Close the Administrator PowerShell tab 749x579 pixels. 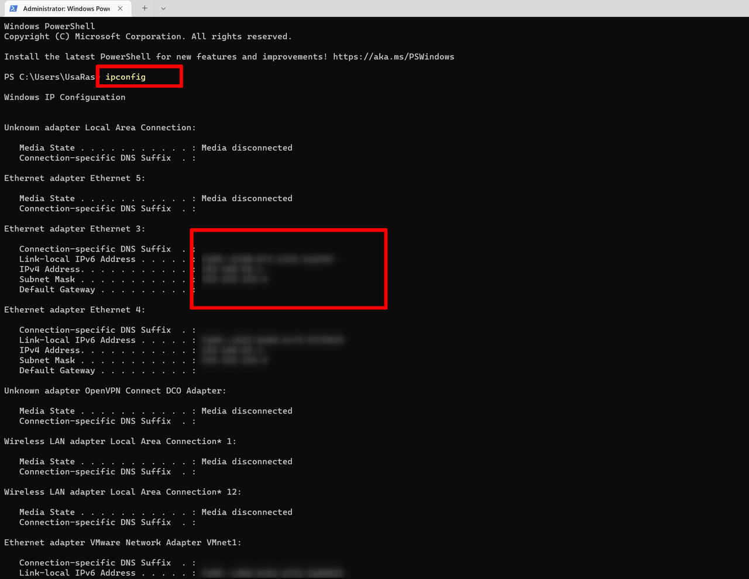pos(120,8)
